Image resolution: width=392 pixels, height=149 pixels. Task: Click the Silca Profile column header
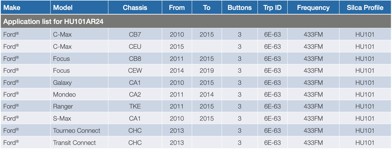tap(365, 7)
